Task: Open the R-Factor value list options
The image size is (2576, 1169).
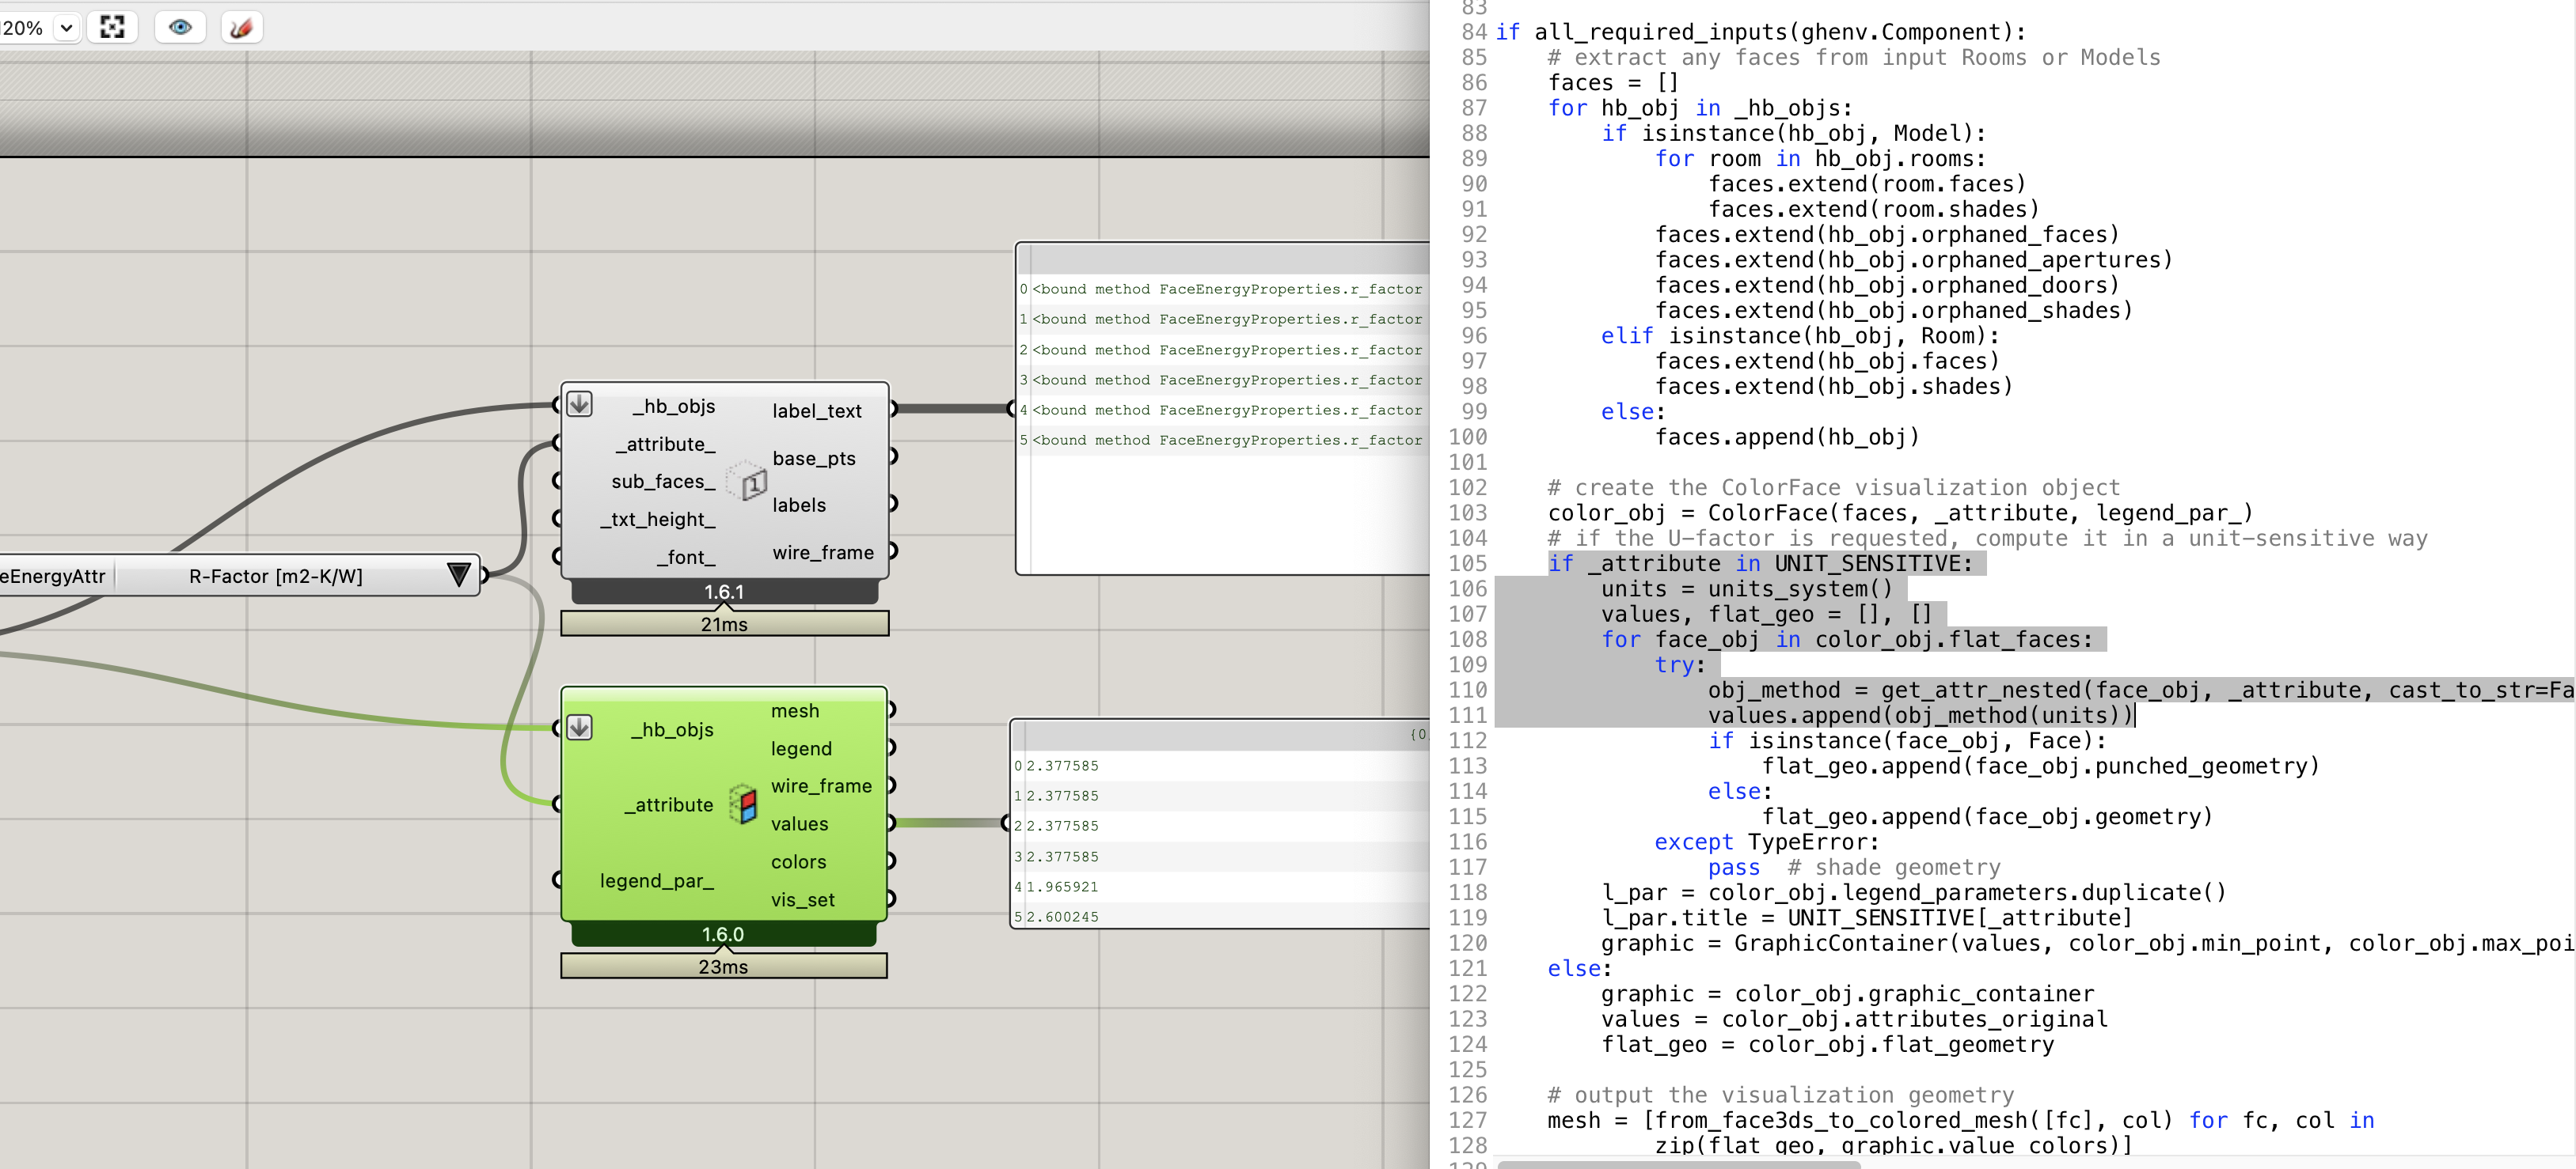Action: tap(459, 574)
